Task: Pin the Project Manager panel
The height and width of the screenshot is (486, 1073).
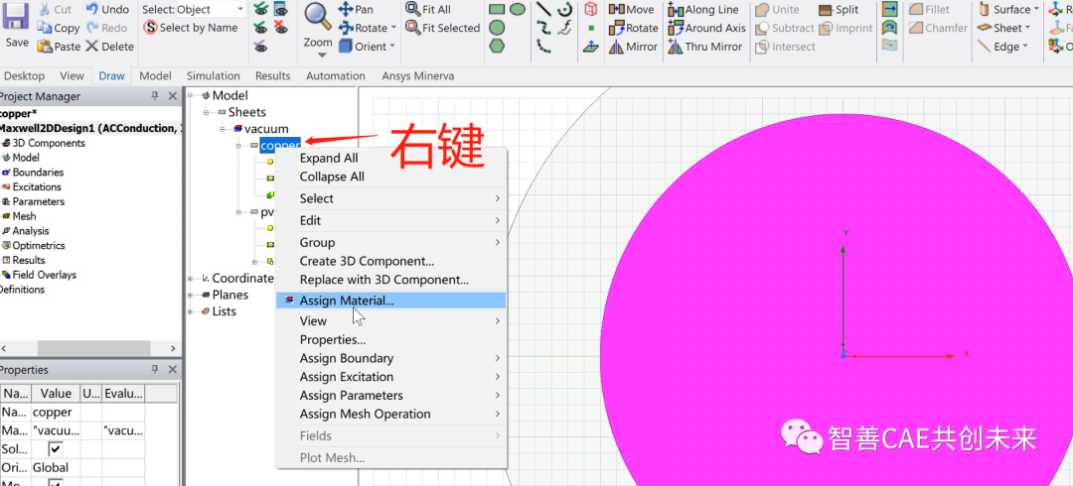Action: [155, 96]
